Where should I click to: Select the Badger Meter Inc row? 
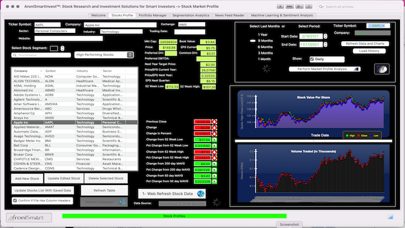[75, 141]
